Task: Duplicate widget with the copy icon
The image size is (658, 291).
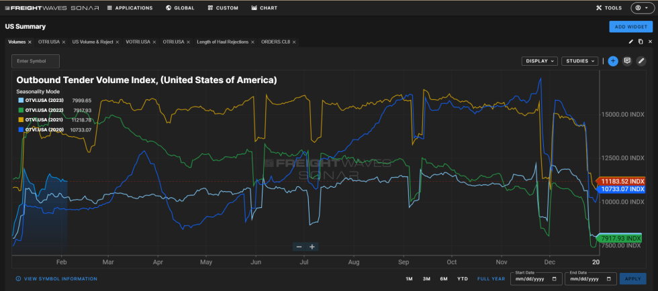Action: (641, 42)
